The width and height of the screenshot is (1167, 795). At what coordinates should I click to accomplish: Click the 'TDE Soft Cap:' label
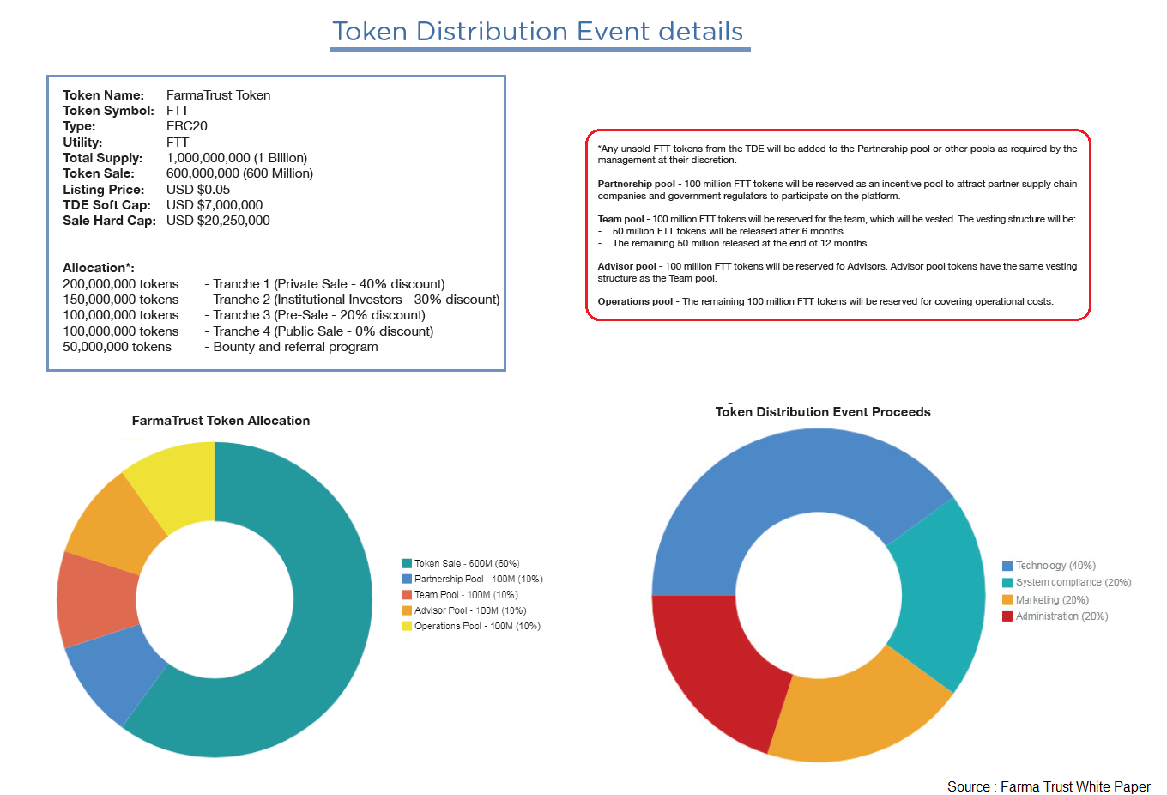(106, 205)
